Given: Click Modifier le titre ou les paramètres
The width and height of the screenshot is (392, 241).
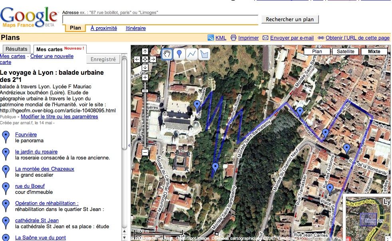Looking at the screenshot, I should [59, 117].
